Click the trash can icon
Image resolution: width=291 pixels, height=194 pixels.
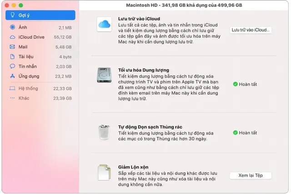[x=104, y=132]
